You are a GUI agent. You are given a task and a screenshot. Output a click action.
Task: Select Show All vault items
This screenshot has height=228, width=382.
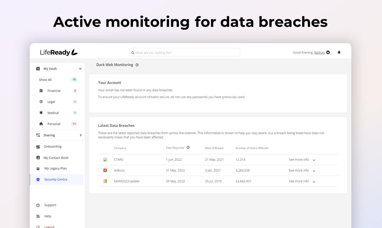click(45, 80)
